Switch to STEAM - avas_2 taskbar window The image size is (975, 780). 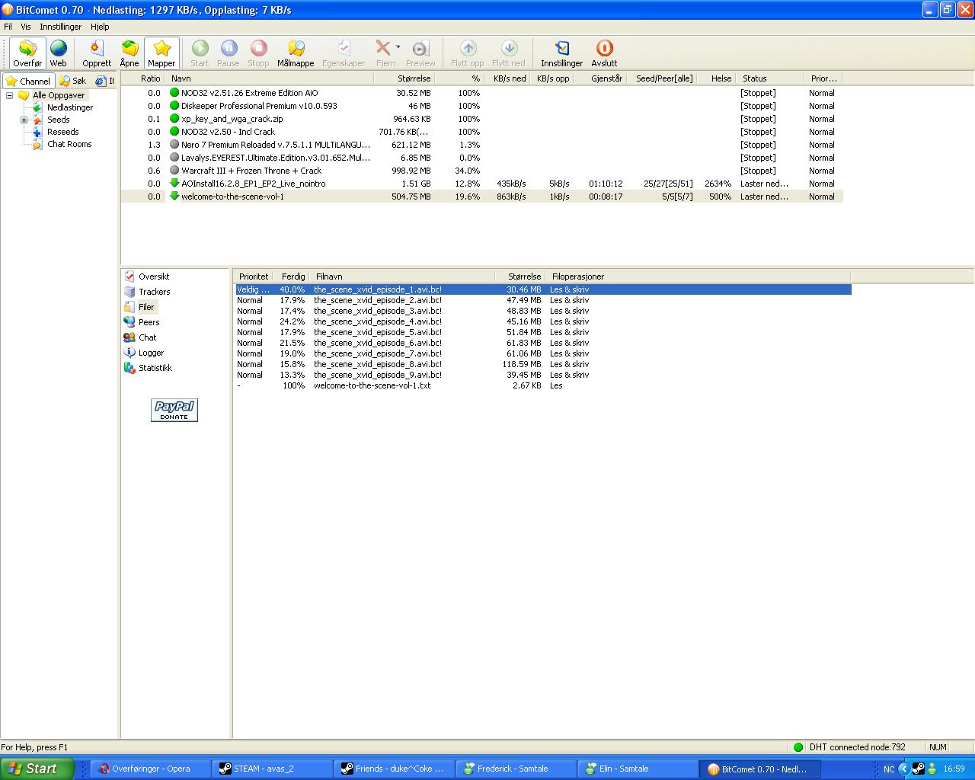tap(273, 769)
